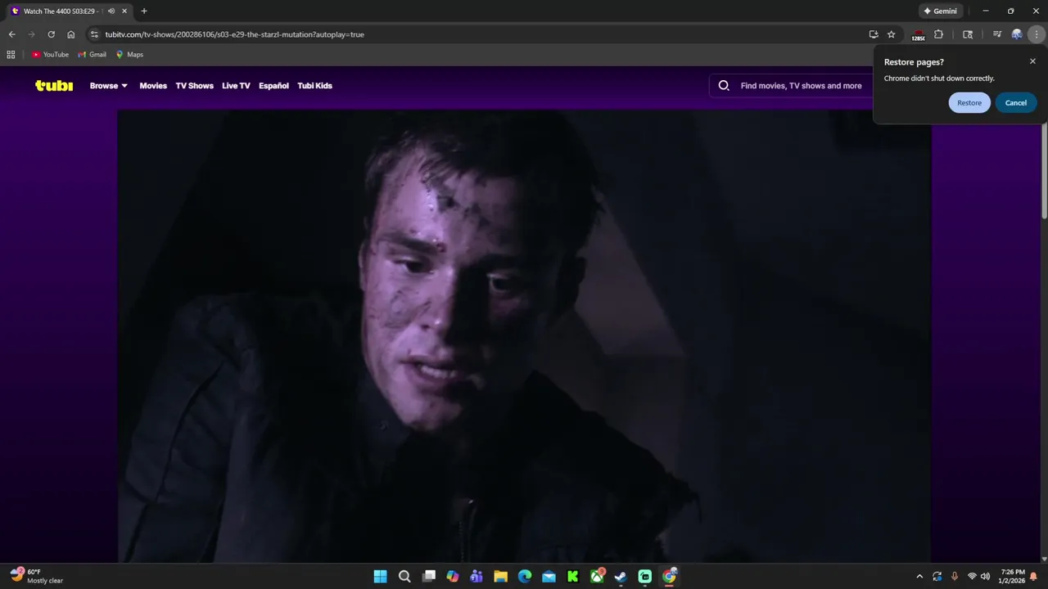Open the Chrome apps grid shortcut
The width and height of the screenshot is (1048, 589).
11,54
